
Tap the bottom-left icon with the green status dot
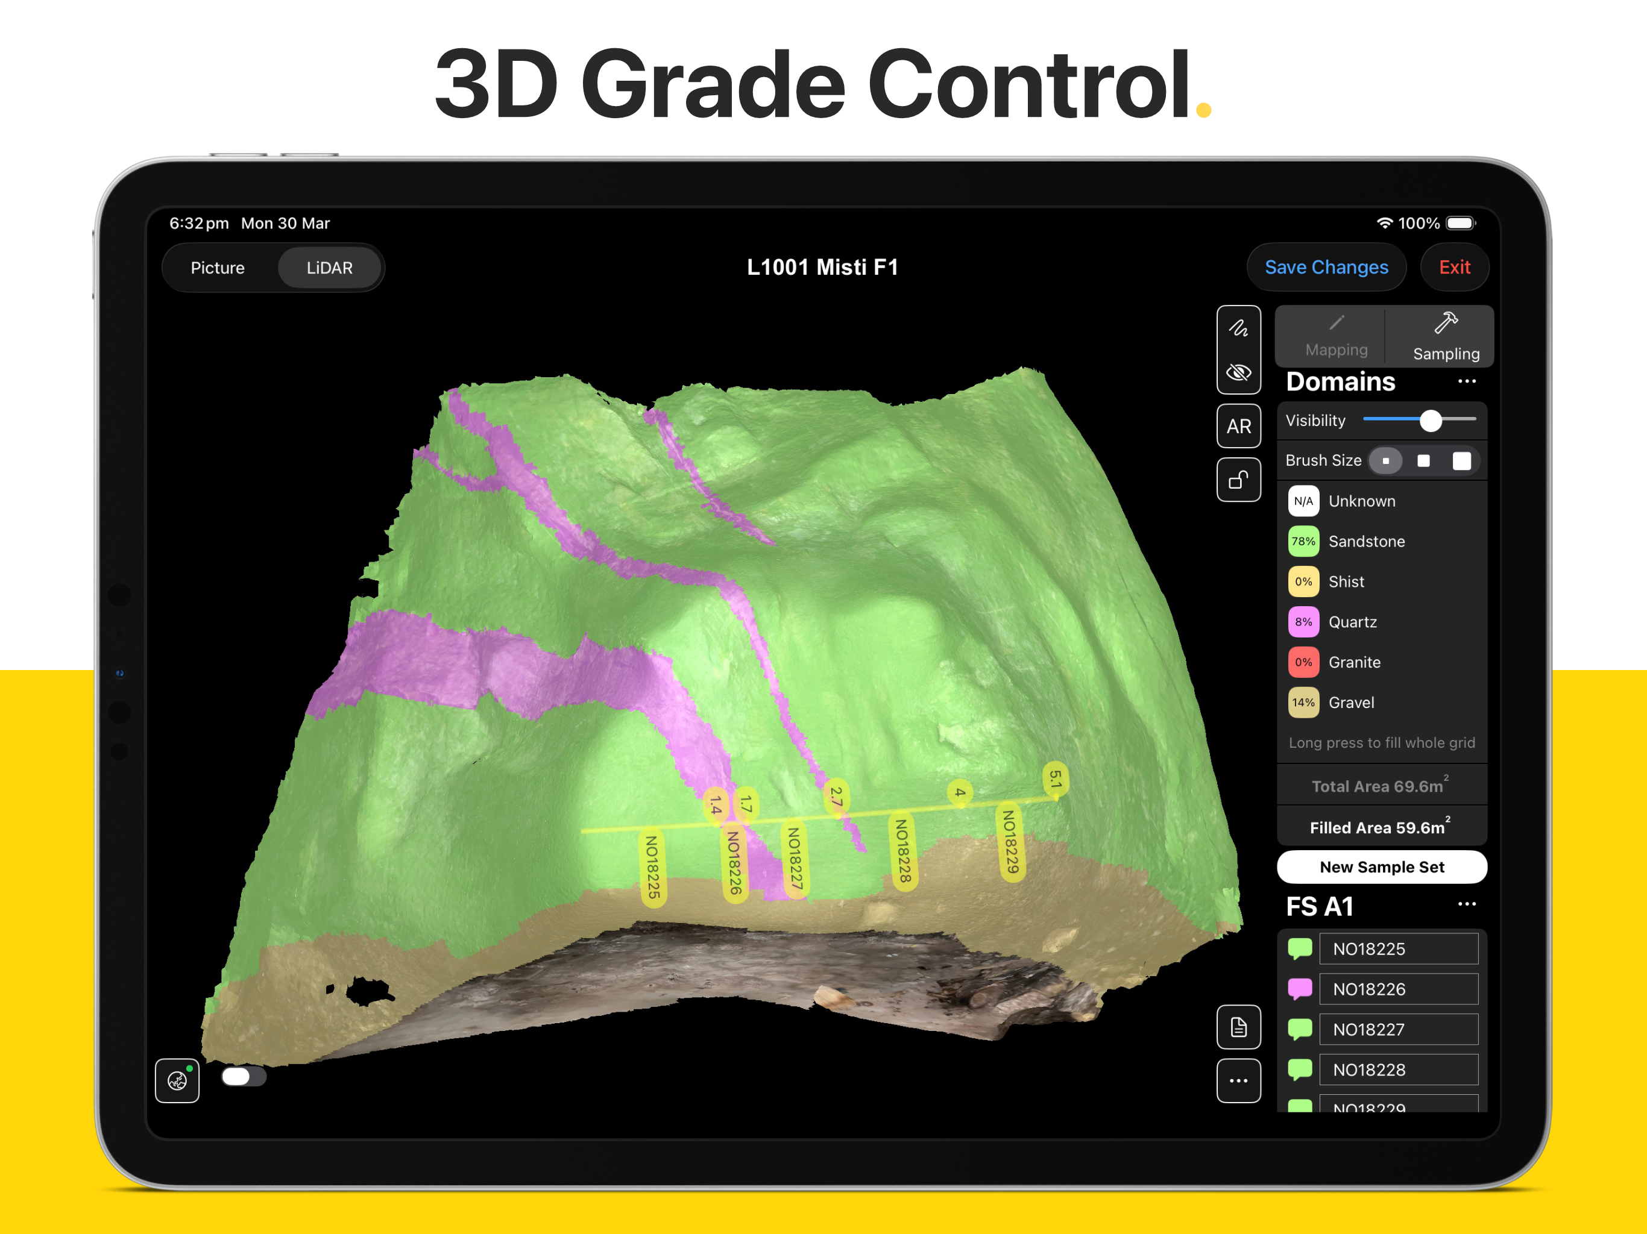(x=177, y=1080)
